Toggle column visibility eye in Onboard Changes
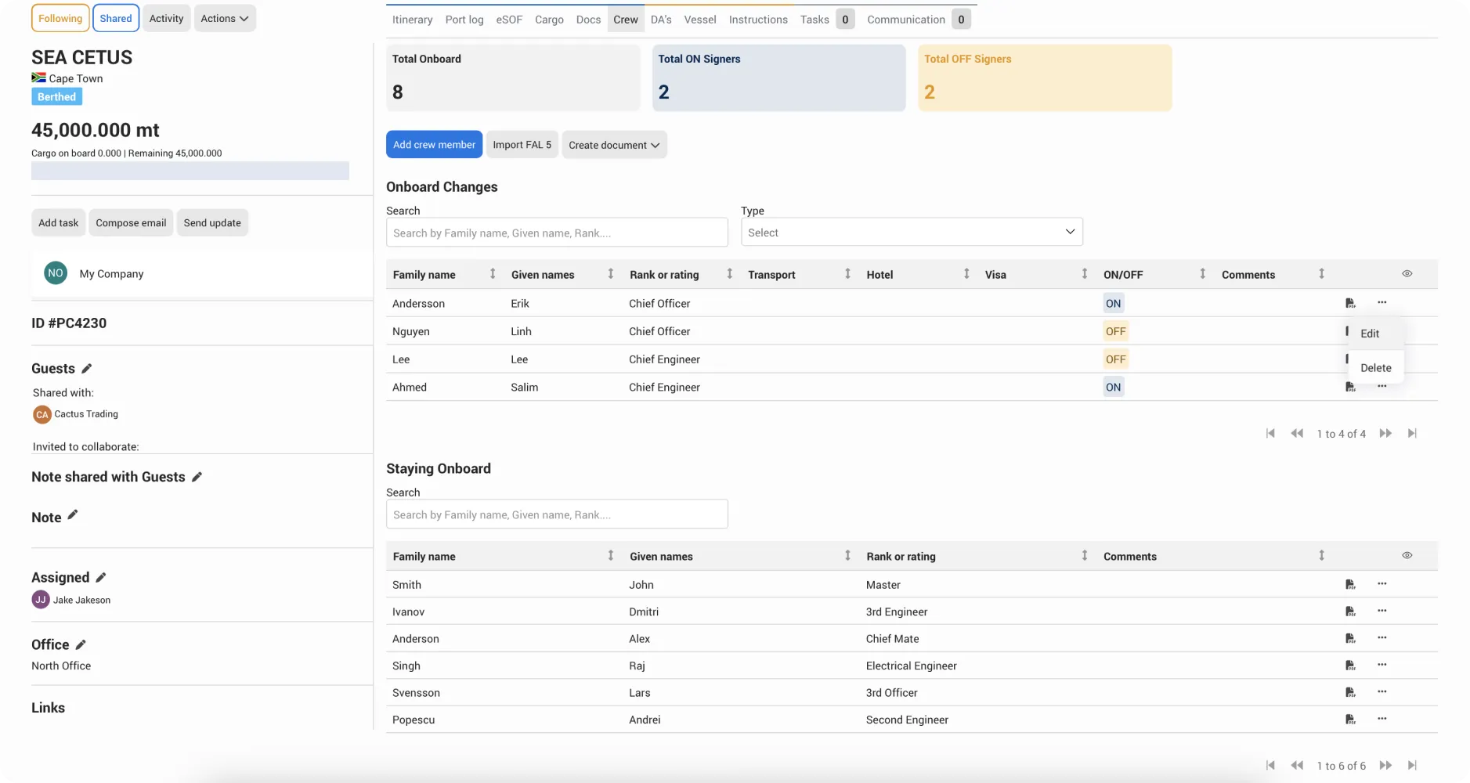This screenshot has height=783, width=1470. click(x=1407, y=273)
